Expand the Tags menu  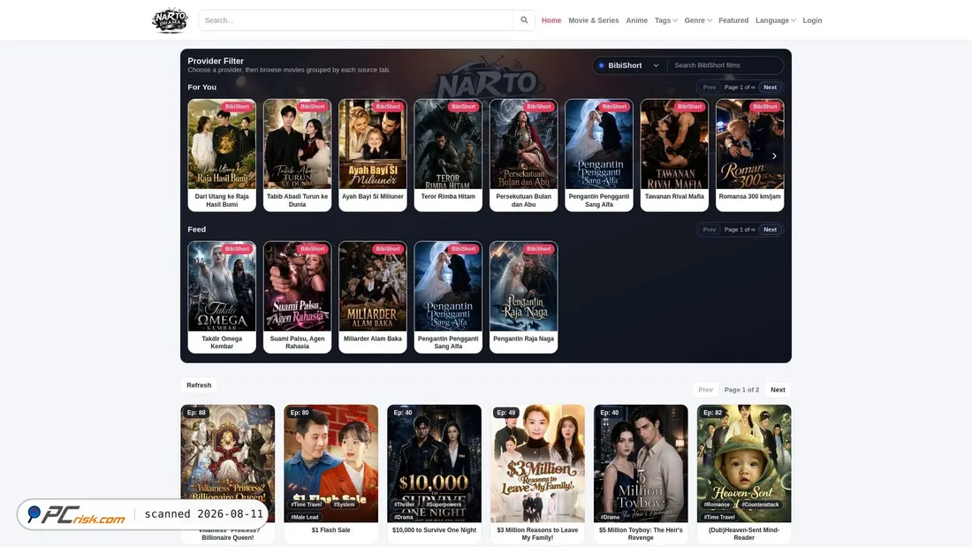pyautogui.click(x=665, y=20)
